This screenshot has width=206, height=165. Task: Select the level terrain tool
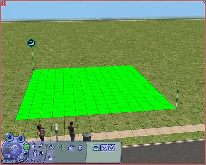(96, 147)
